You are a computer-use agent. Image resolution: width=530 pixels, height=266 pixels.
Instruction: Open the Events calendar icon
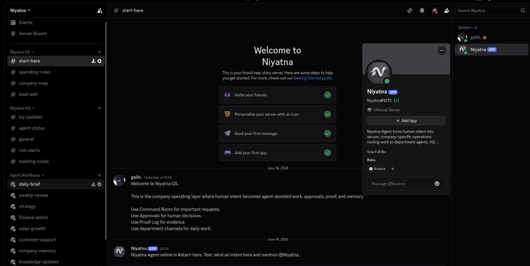13,22
